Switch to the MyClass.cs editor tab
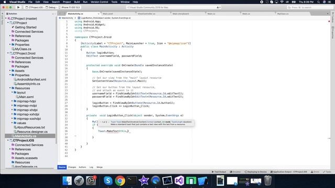The width and height of the screenshot is (335, 188). coord(283,14)
